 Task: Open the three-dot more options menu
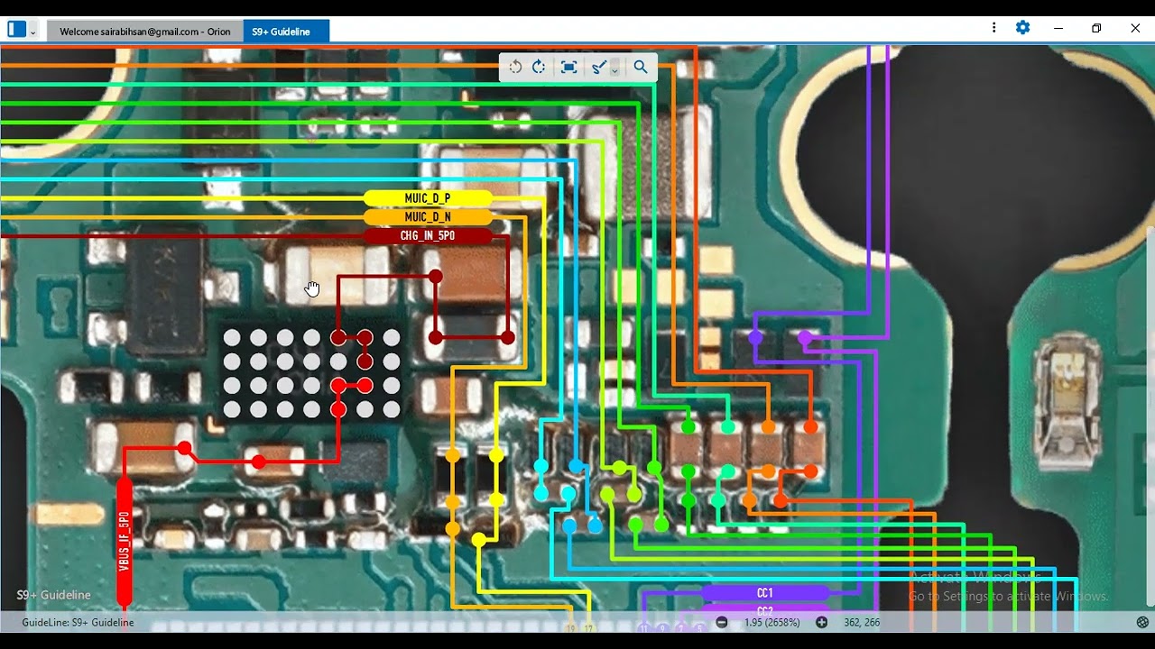tap(993, 28)
